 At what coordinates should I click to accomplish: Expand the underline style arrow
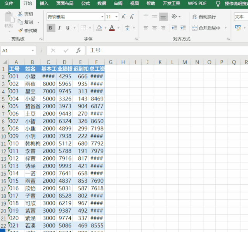[x=75, y=28]
